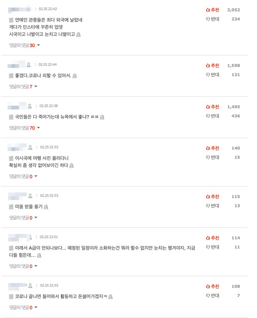Click the report siren after "미움 받을 용기"
Image resolution: width=257 pixels, height=318 pixels.
click(46, 207)
